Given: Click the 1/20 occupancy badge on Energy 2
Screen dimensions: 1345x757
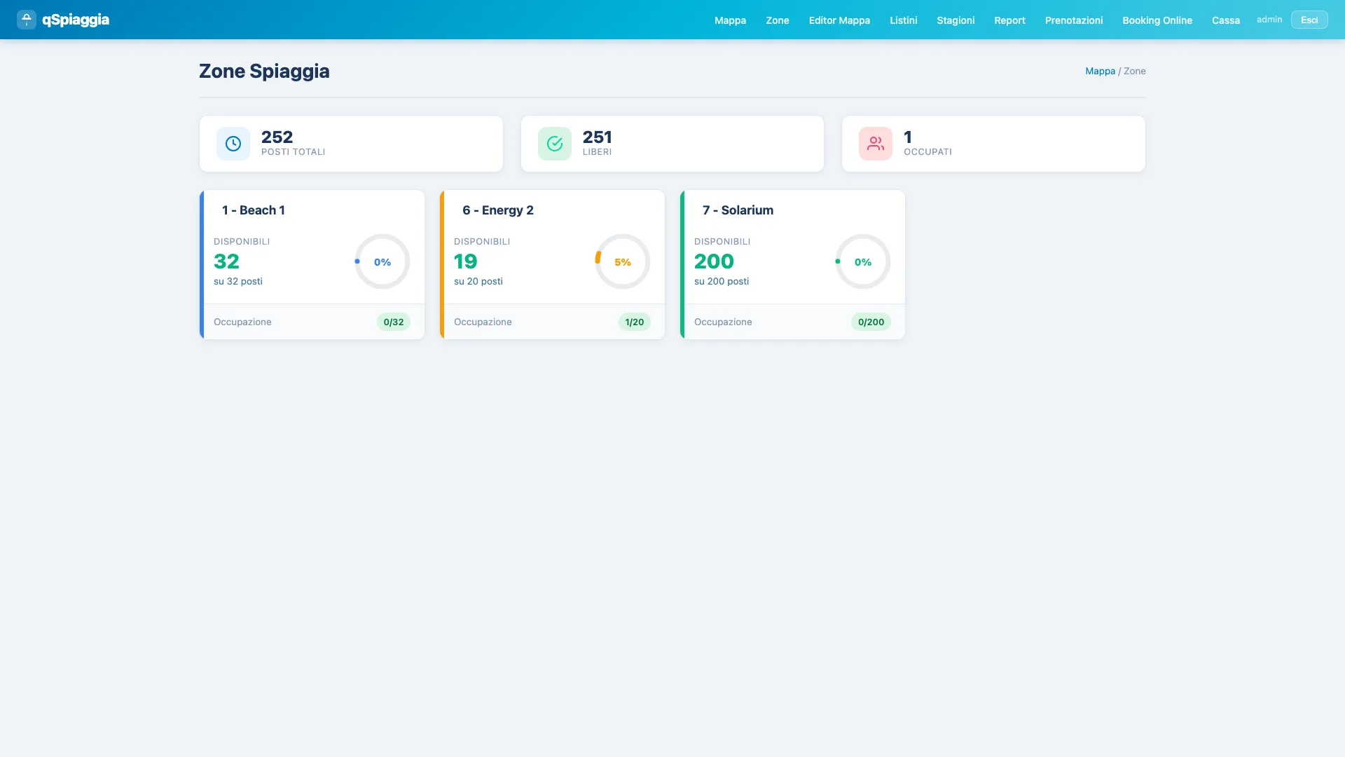Looking at the screenshot, I should [634, 322].
